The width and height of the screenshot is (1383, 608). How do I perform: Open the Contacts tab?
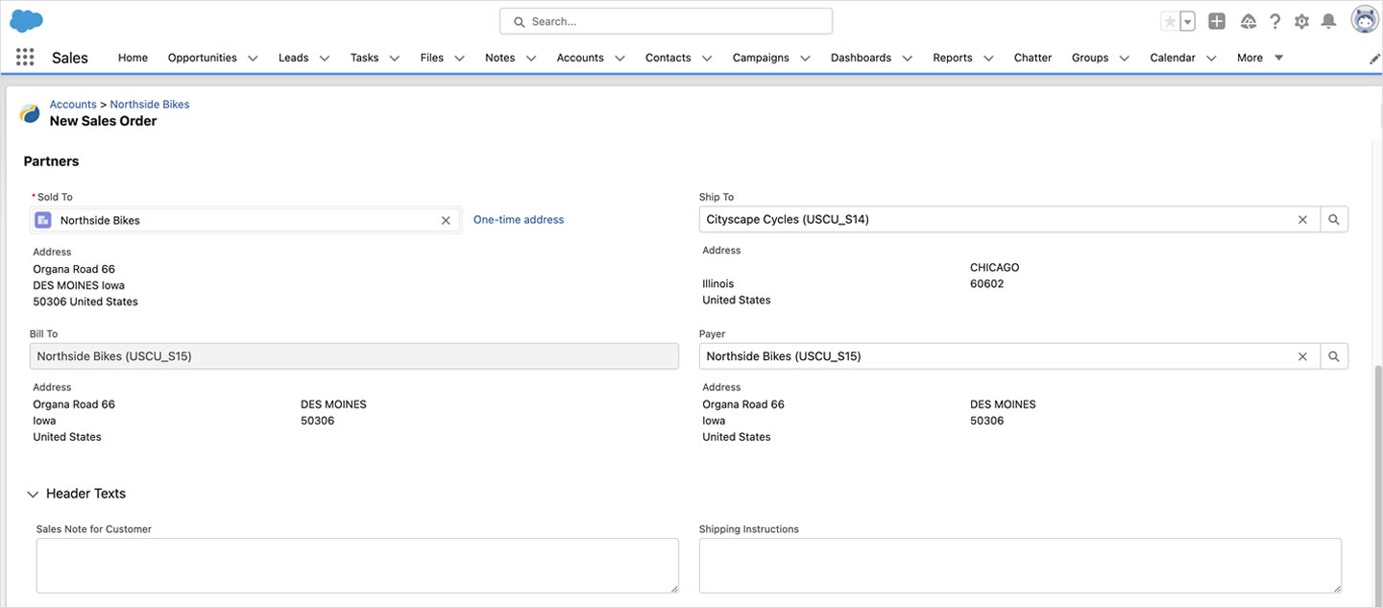(667, 58)
